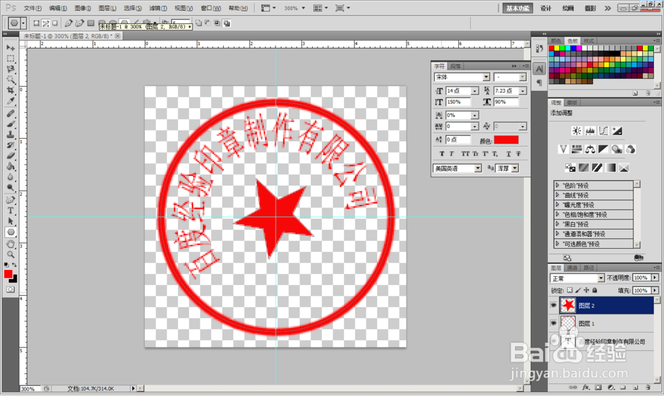The image size is (664, 396).
Task: Add a Color Balance adjustment
Action: coord(590,149)
